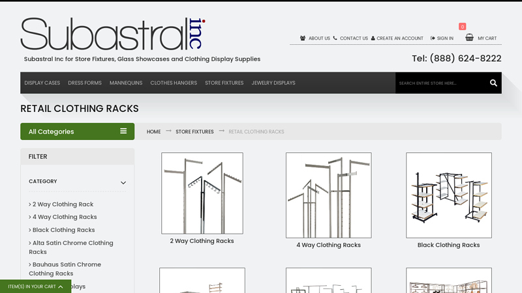This screenshot has height=293, width=522.
Task: Click the Sign In arrow icon
Action: (433, 38)
